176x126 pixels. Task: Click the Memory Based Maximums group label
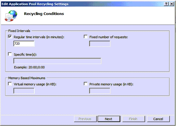click(27, 78)
